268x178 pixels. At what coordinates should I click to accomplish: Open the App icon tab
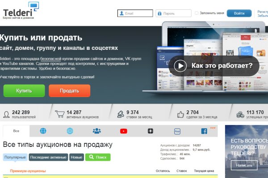(177, 131)
